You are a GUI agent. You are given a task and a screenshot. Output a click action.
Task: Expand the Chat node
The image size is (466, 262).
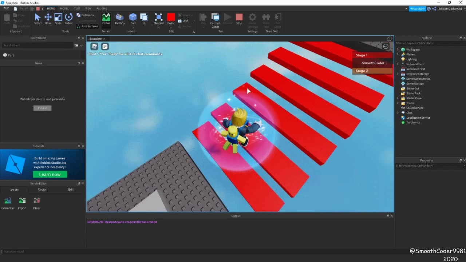(x=398, y=113)
